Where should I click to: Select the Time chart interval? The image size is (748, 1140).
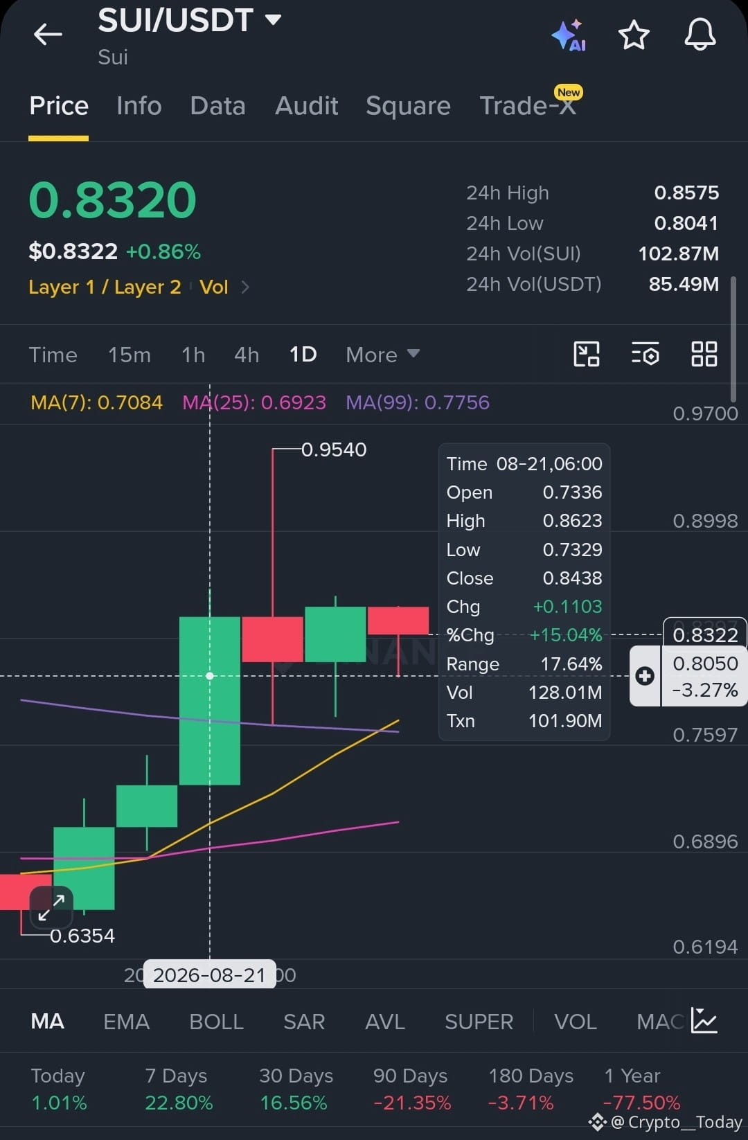pyautogui.click(x=53, y=355)
